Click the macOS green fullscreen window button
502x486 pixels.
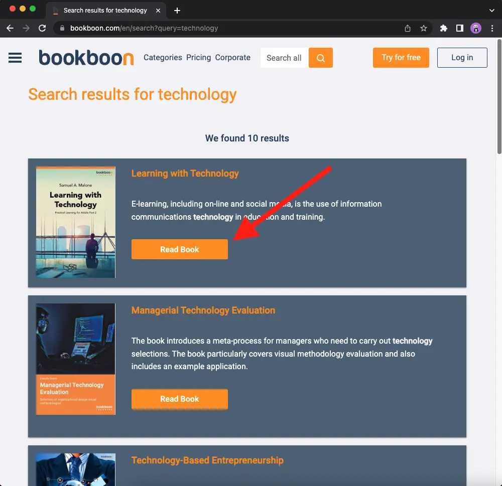tap(33, 9)
